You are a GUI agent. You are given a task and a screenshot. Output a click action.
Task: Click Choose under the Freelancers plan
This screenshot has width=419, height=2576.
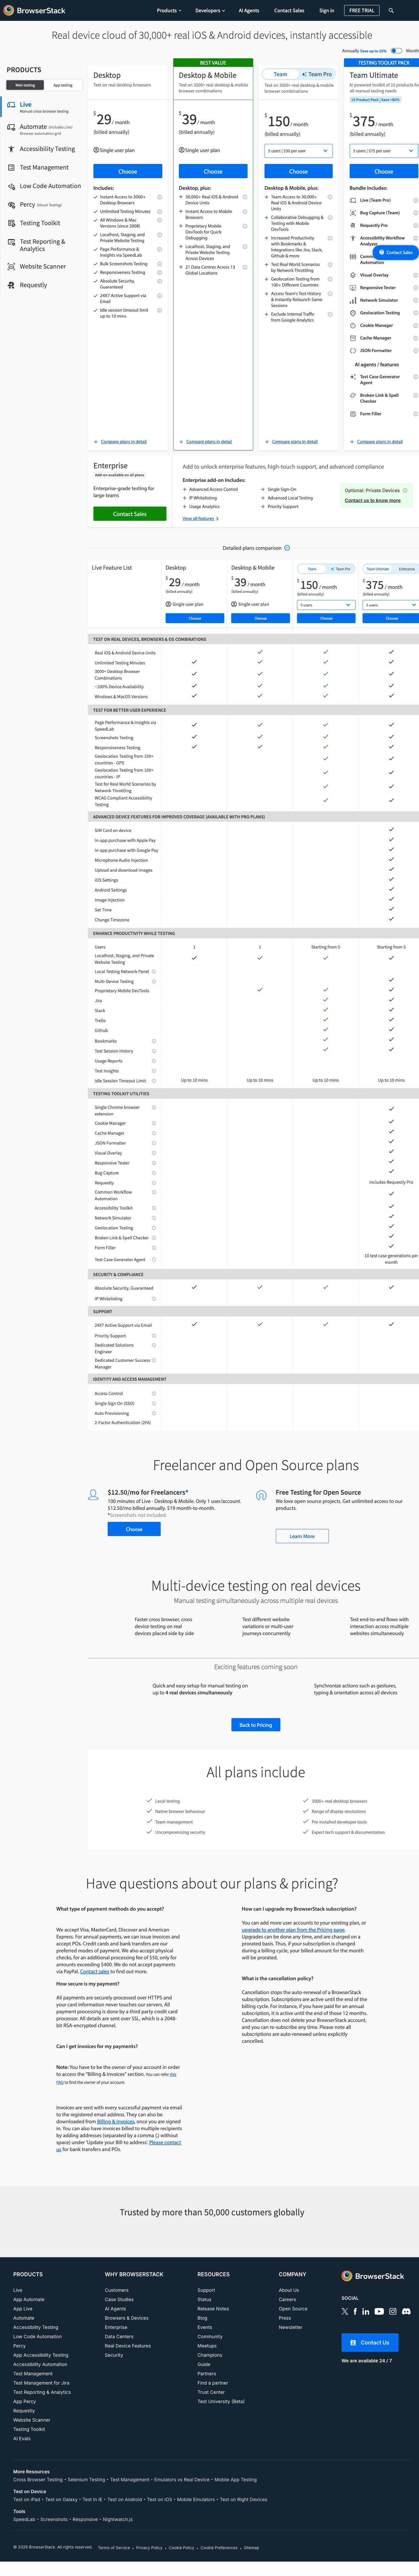134,1529
